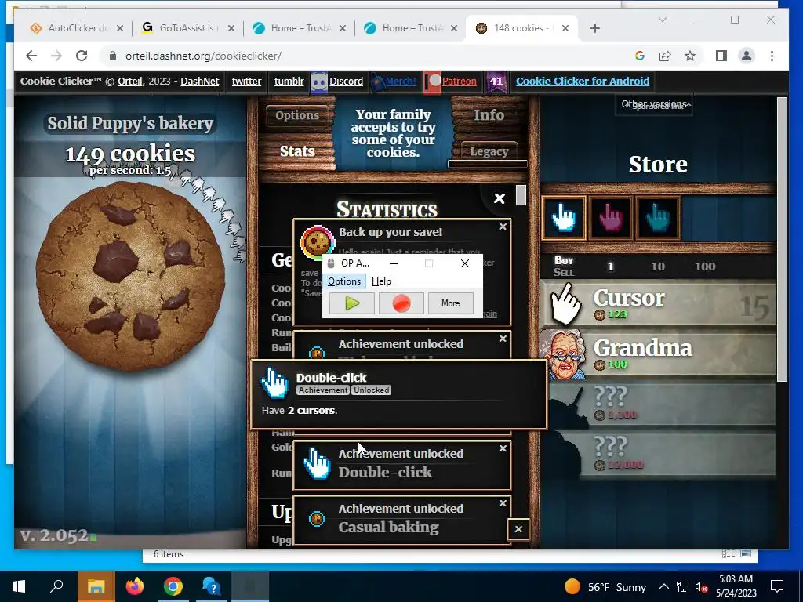Close the Statistics panel
Image resolution: width=803 pixels, height=602 pixels.
(x=500, y=198)
